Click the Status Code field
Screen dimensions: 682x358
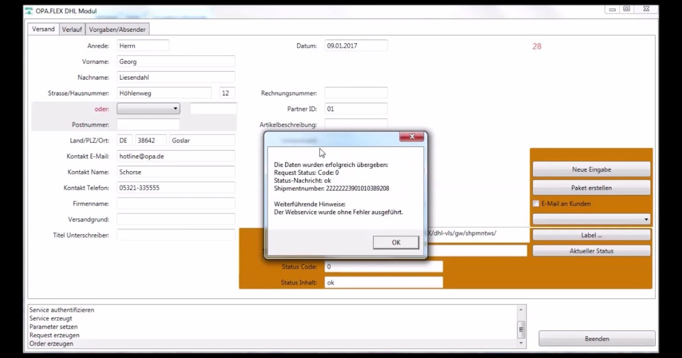pos(384,267)
